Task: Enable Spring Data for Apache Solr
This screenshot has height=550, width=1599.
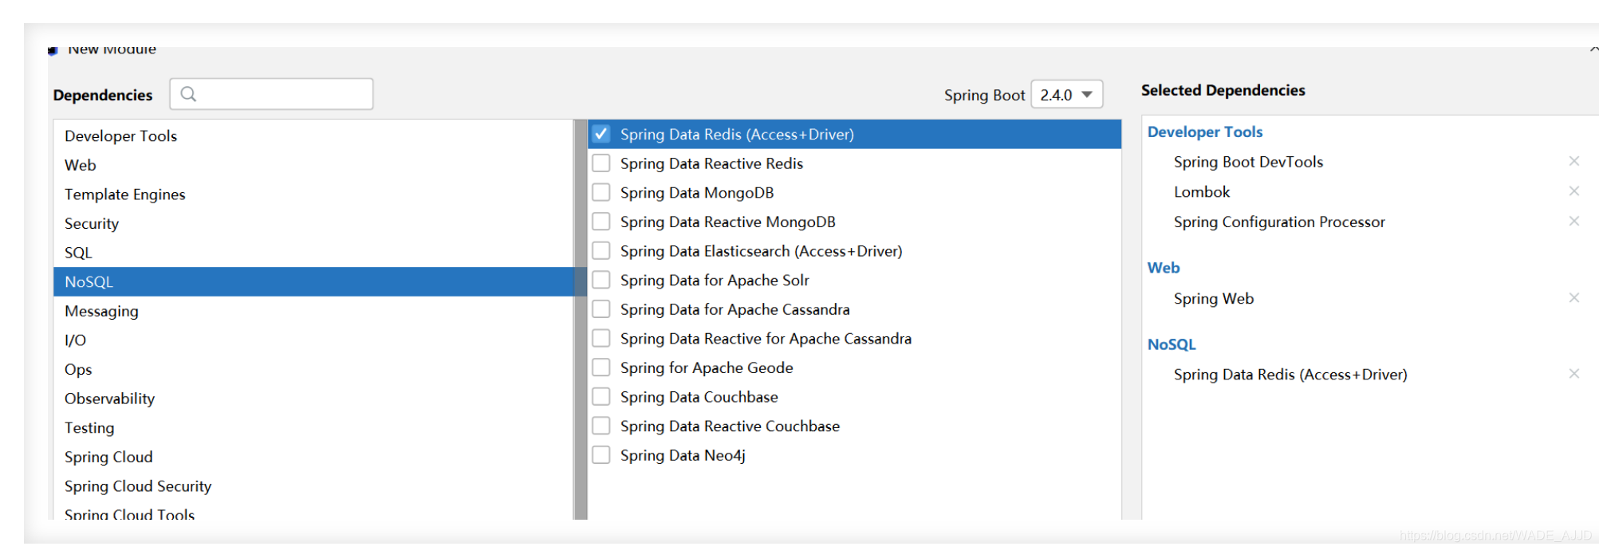Action: pyautogui.click(x=601, y=280)
